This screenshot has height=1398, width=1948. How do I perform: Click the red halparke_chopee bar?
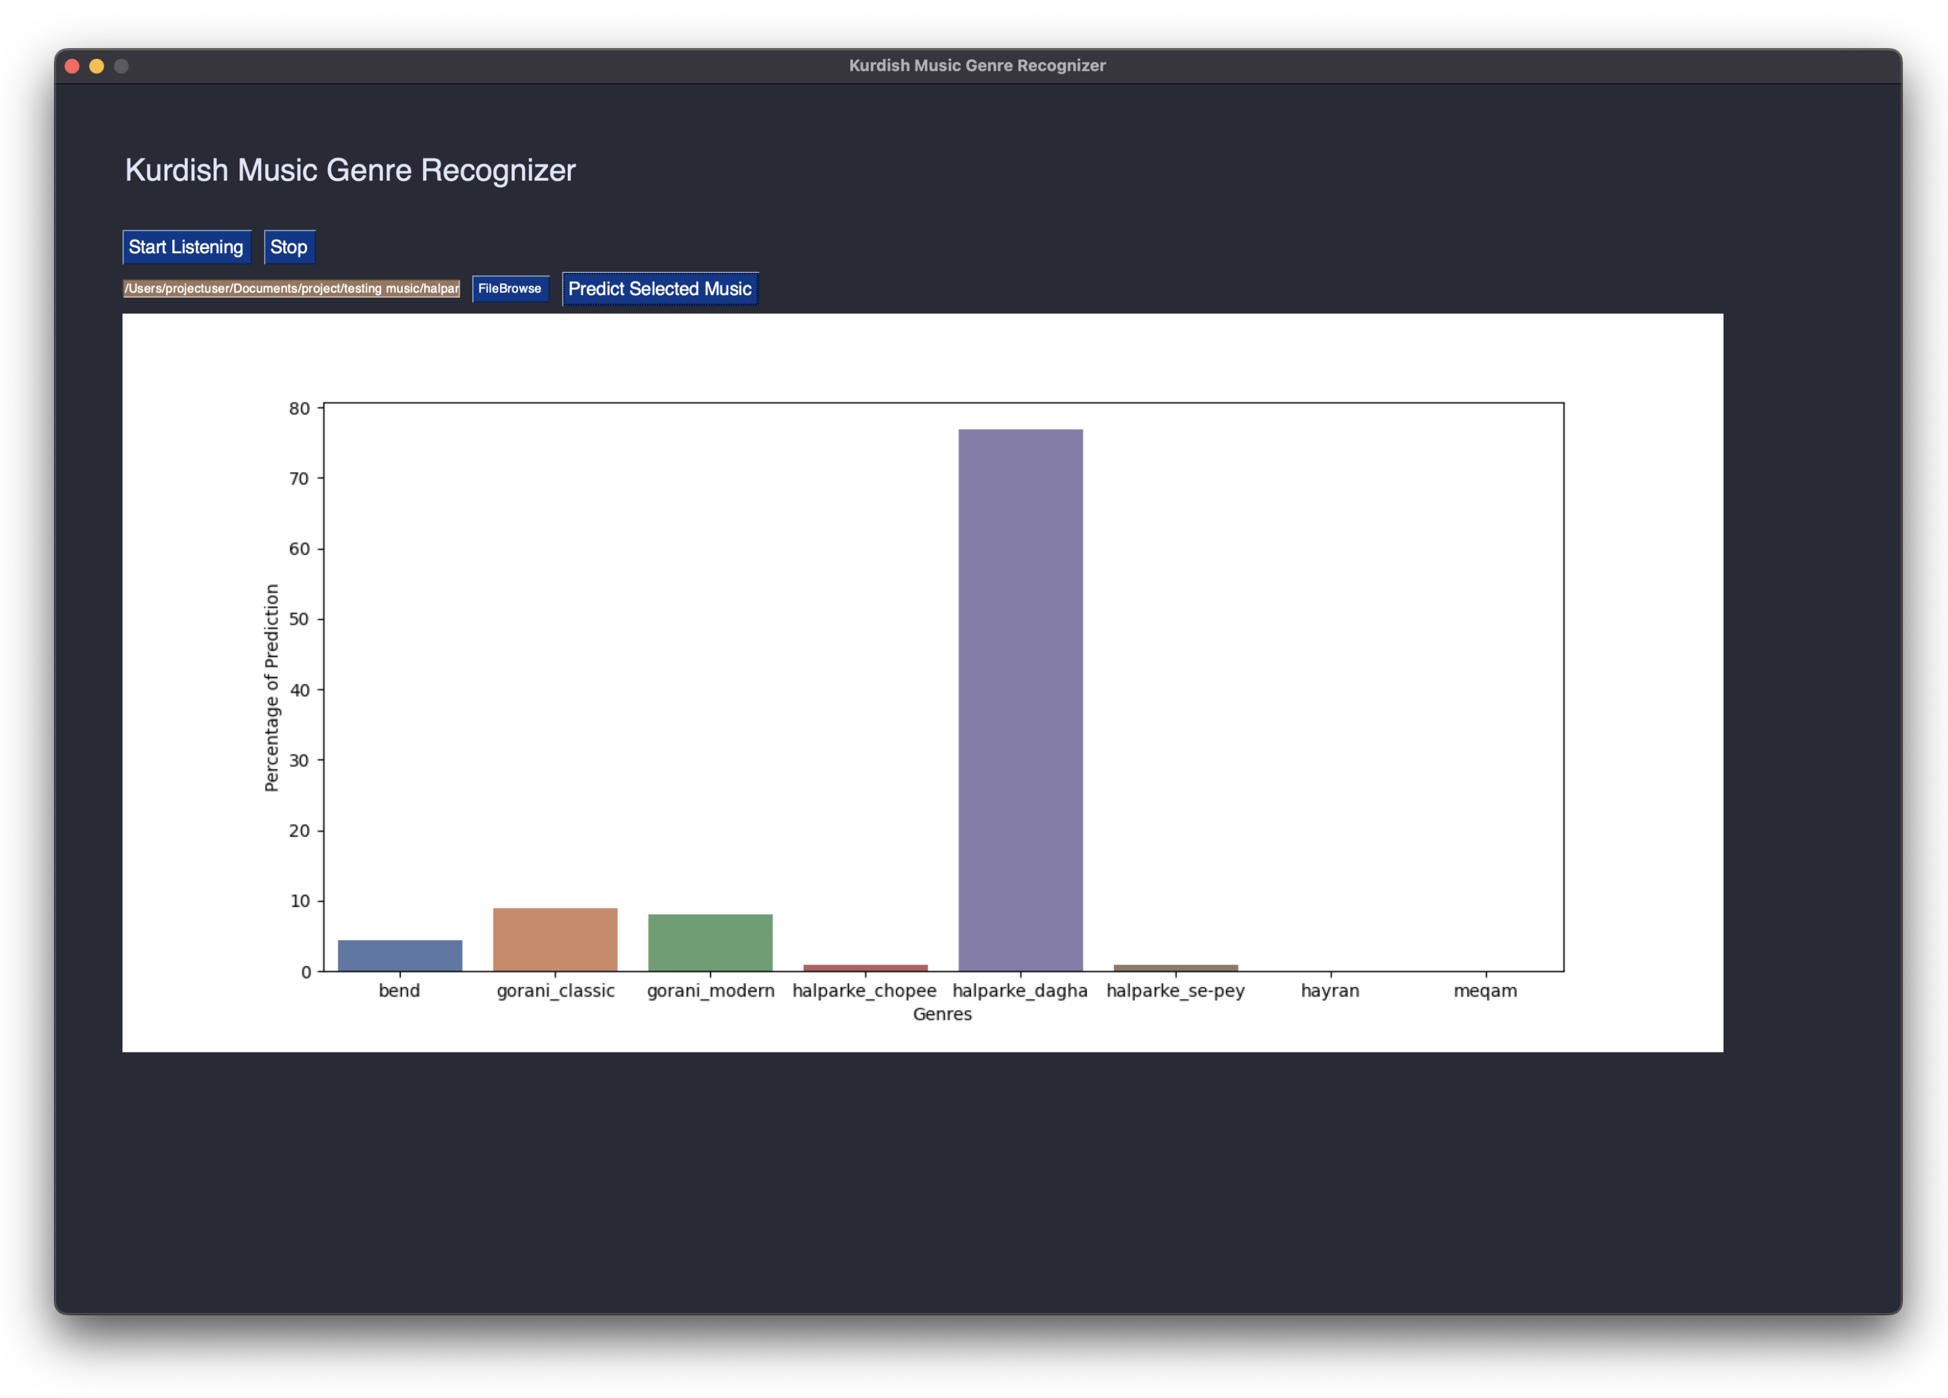coord(865,968)
